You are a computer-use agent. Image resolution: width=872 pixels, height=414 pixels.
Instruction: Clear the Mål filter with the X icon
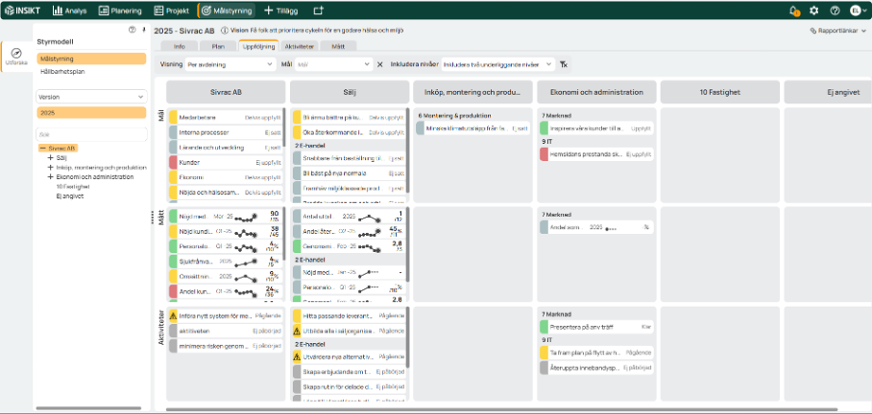click(379, 64)
